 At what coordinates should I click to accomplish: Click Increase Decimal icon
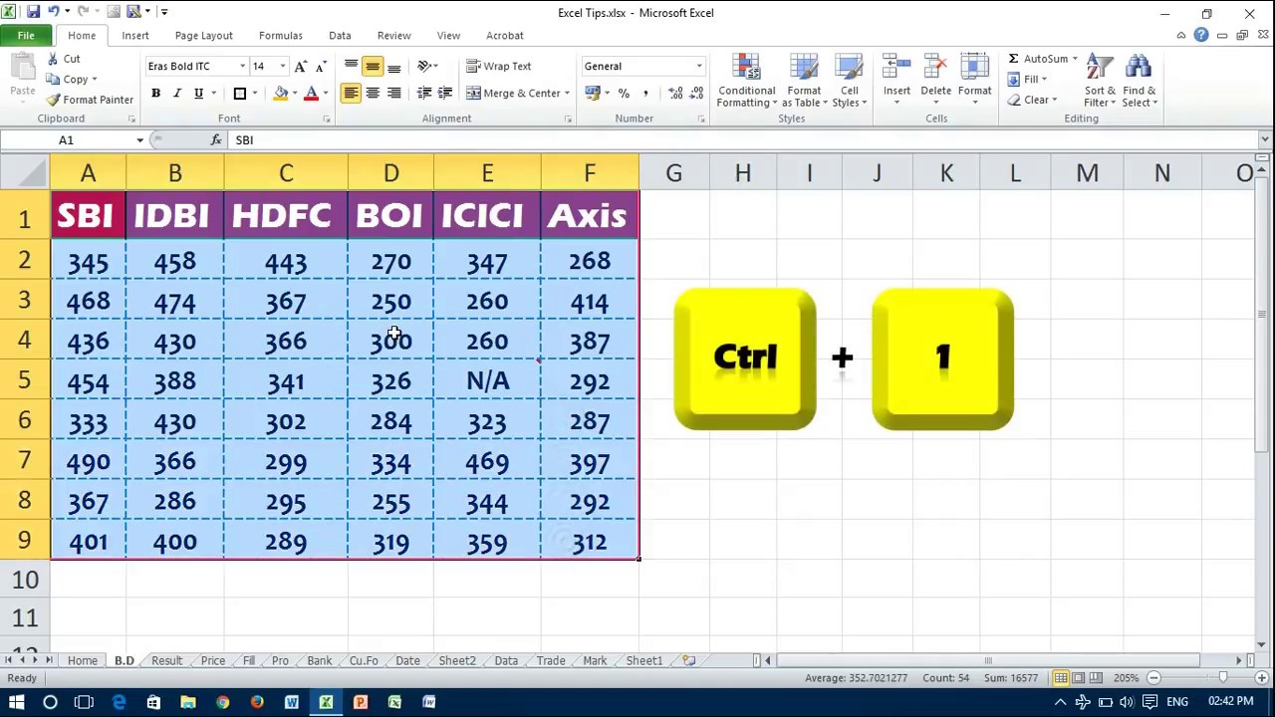[675, 93]
